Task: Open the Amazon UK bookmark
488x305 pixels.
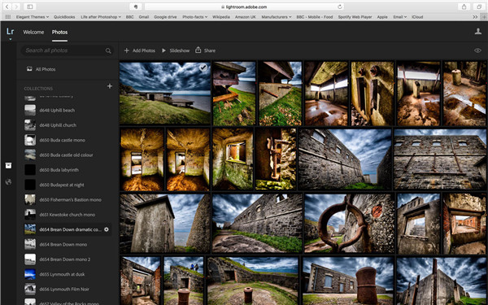Action: (246, 17)
